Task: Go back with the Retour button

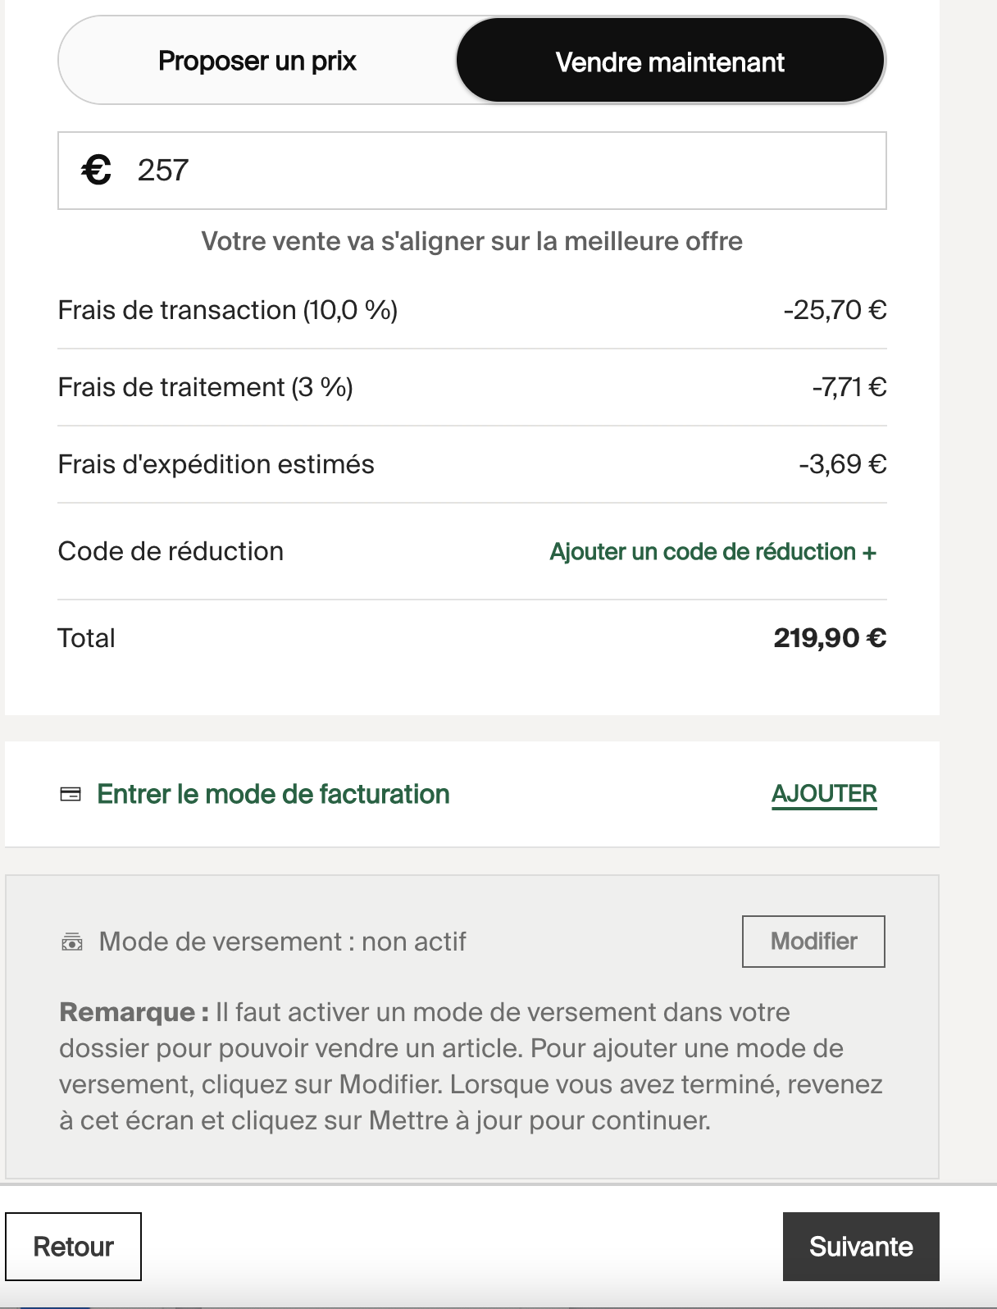Action: pyautogui.click(x=73, y=1247)
